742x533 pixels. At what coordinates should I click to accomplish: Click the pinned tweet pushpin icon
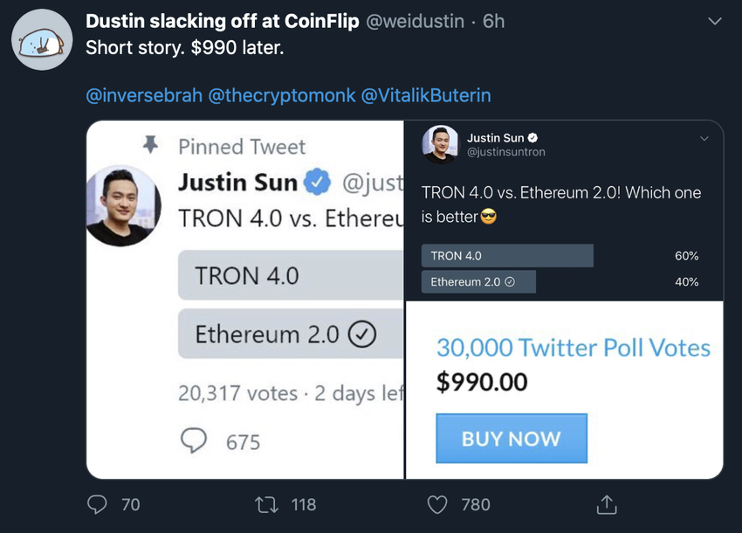pos(150,144)
